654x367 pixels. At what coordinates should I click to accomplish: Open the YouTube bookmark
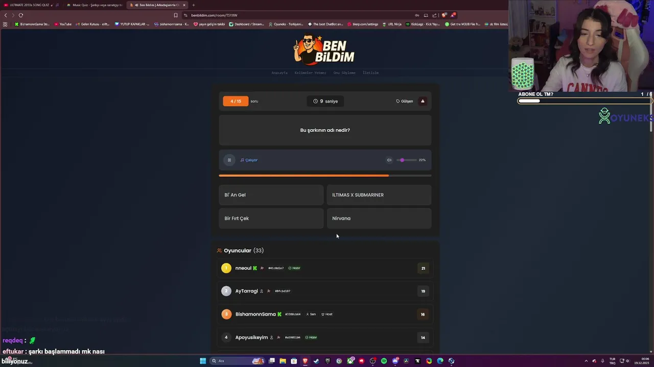63,24
